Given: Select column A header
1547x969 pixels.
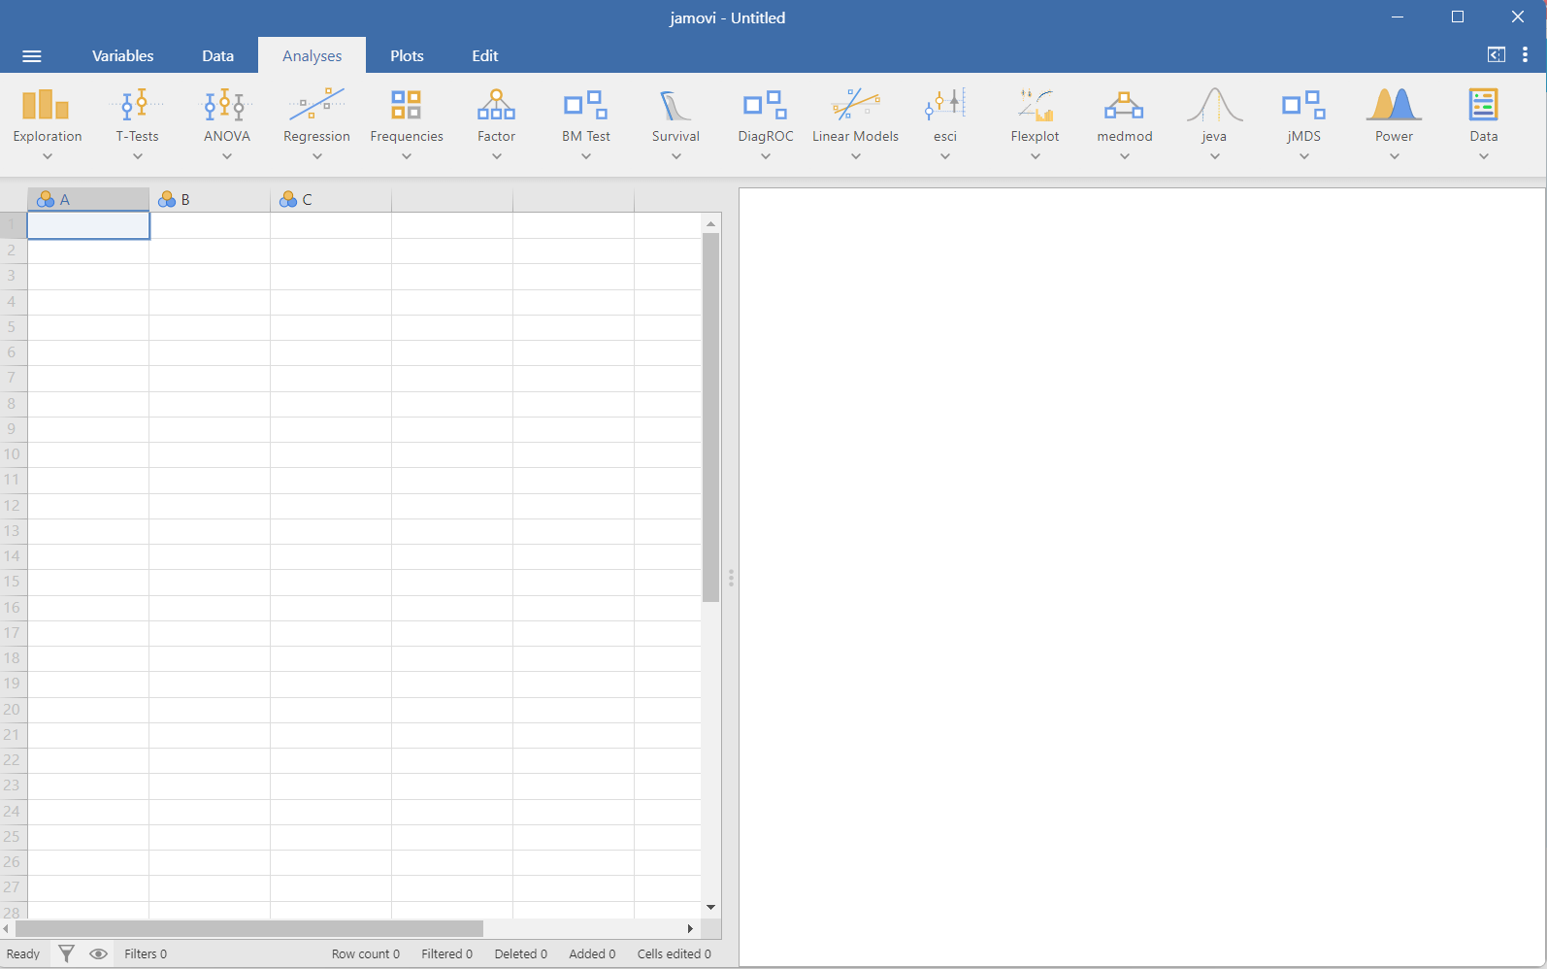Looking at the screenshot, I should 88,199.
